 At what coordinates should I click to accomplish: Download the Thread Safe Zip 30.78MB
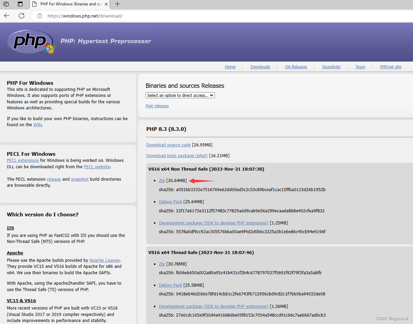click(162, 264)
